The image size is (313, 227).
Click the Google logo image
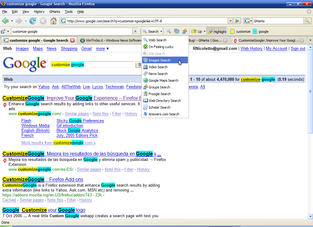(25, 64)
